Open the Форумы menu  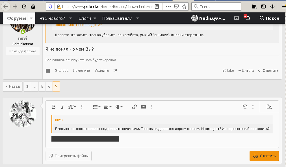17,18
